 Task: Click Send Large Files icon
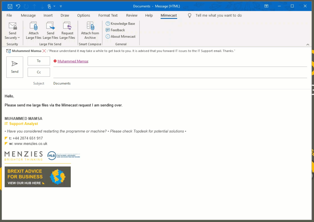[x=50, y=26]
